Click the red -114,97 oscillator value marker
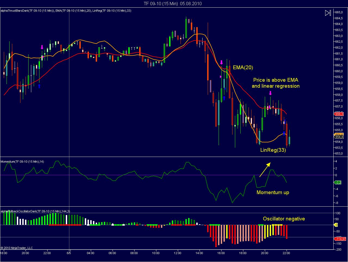 [x=340, y=239]
